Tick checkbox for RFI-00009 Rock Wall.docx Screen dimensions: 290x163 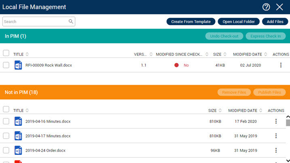6,65
